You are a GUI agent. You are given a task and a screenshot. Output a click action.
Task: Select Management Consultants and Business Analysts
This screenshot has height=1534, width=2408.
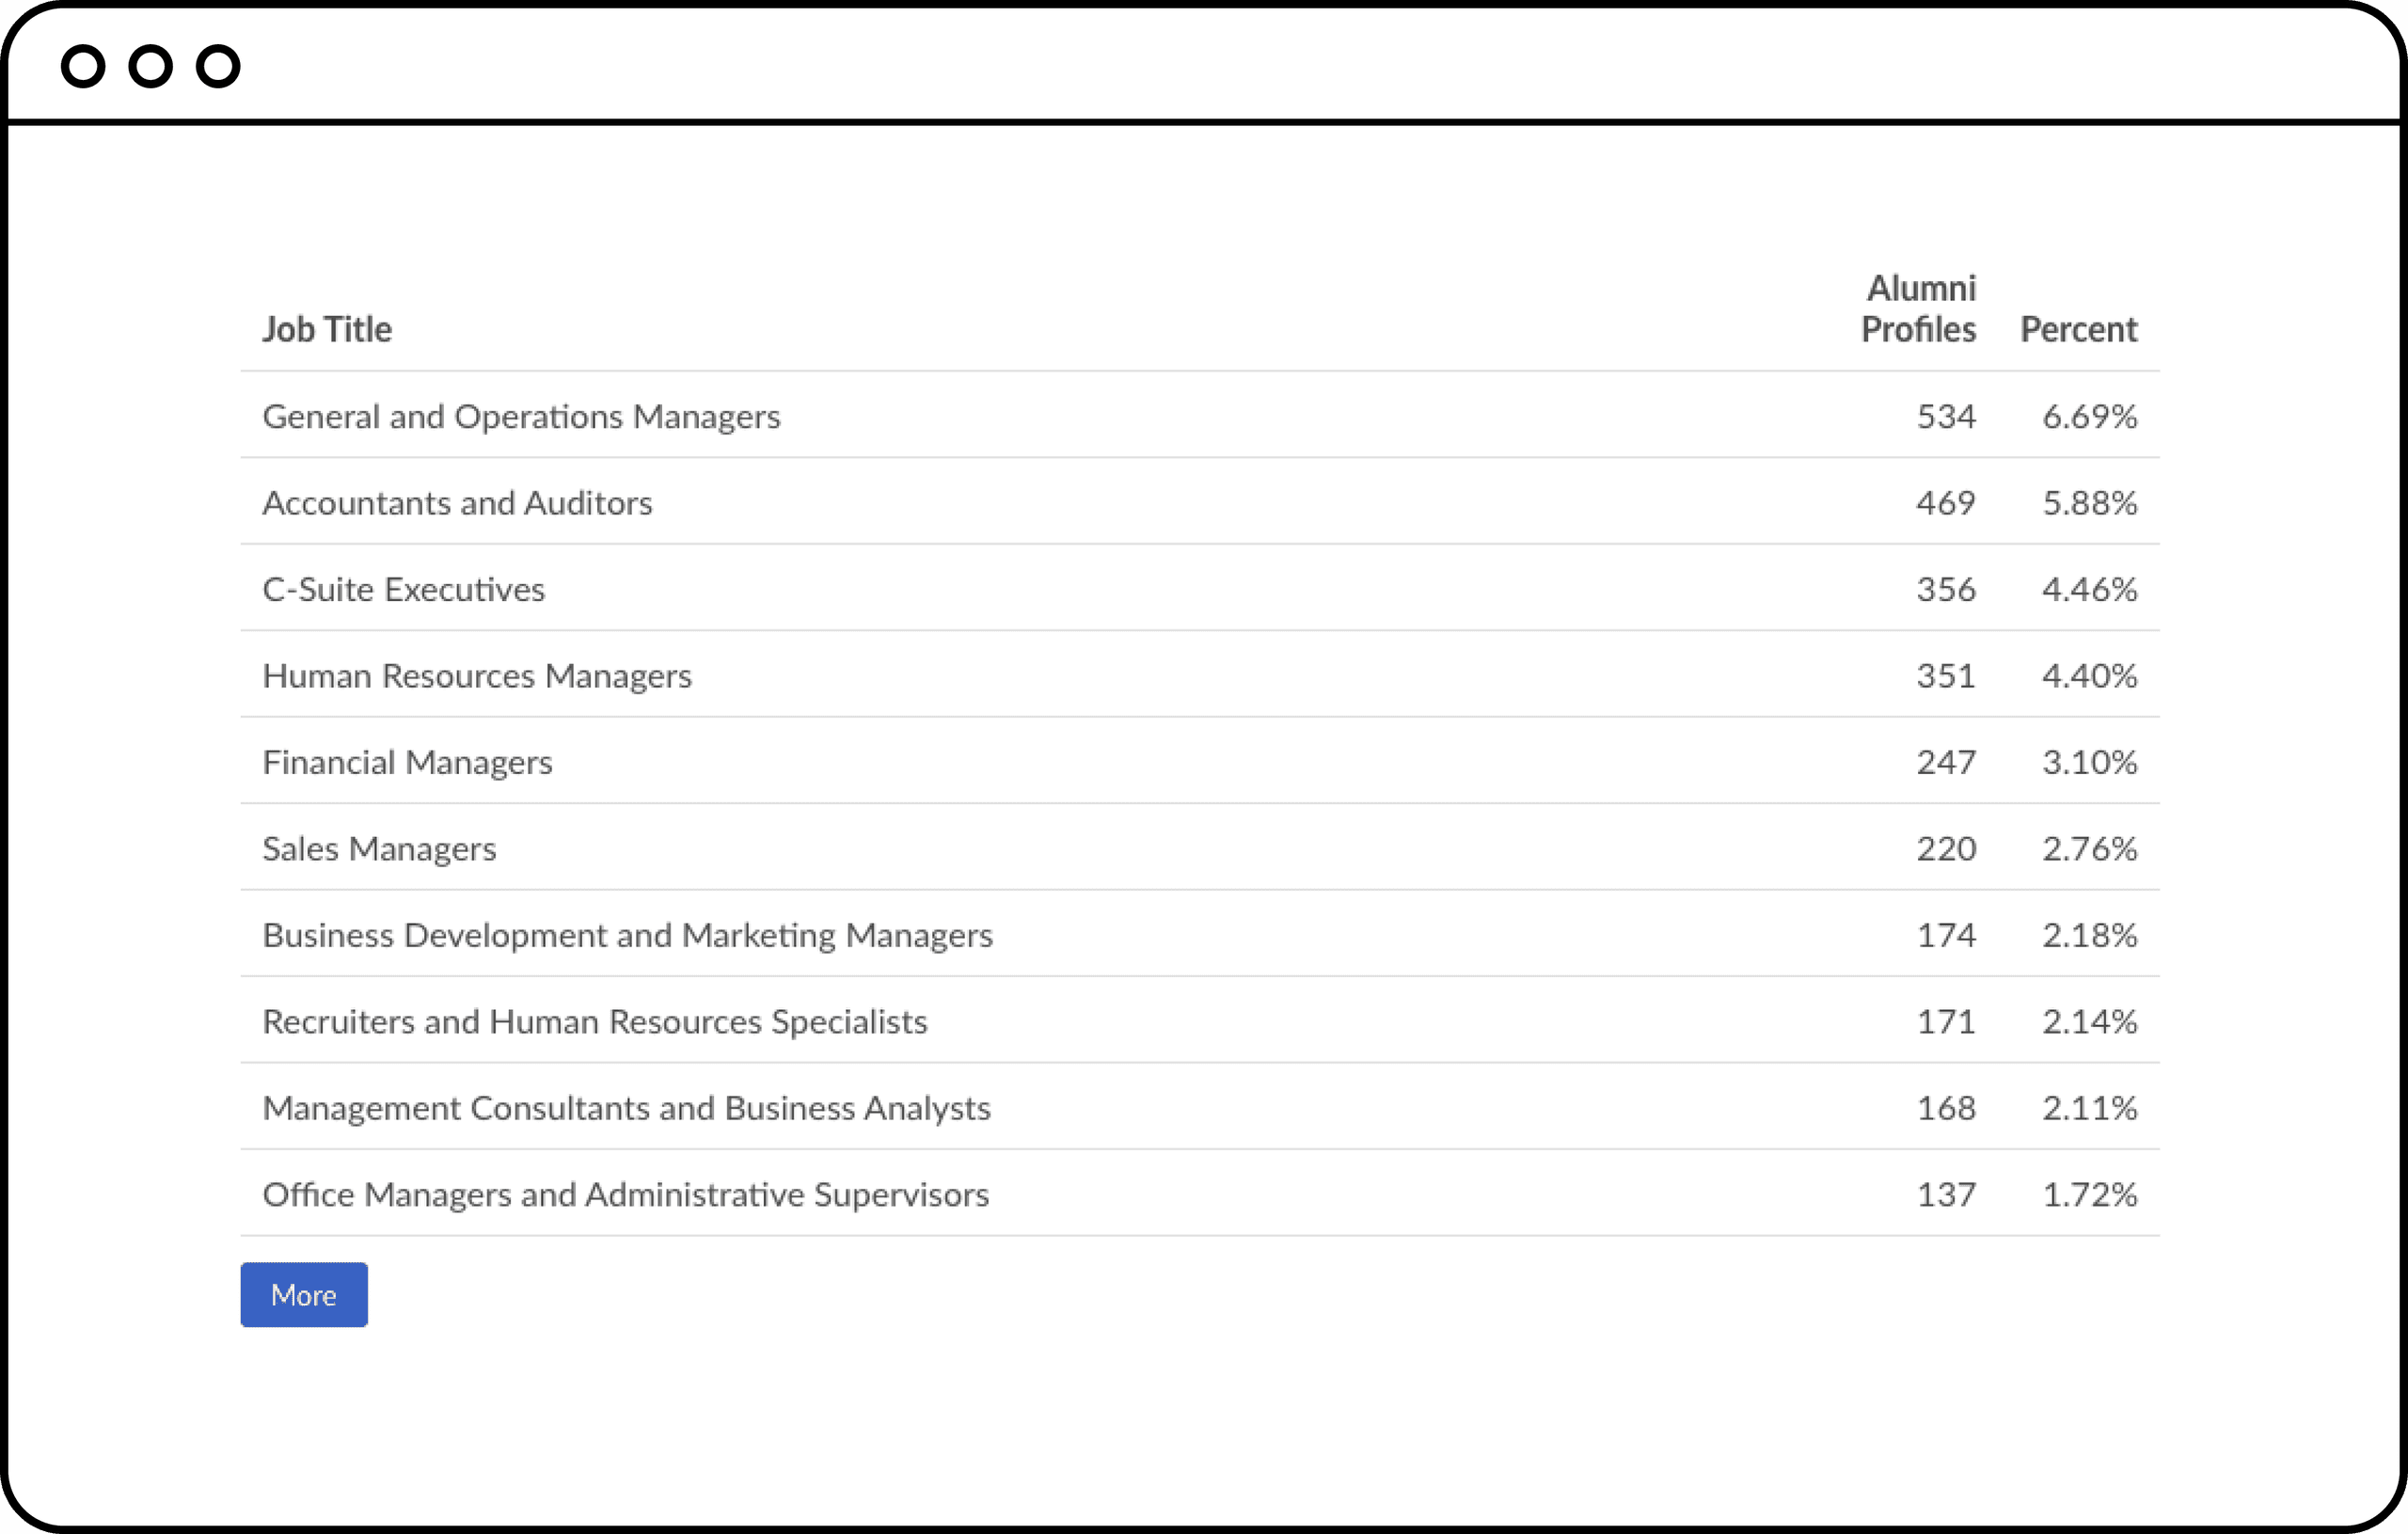tap(626, 1108)
